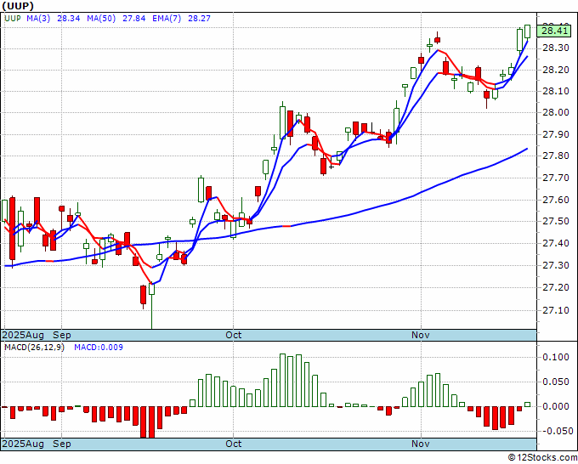
Task: Click the Sep label on price chart axis
Action: [62, 335]
